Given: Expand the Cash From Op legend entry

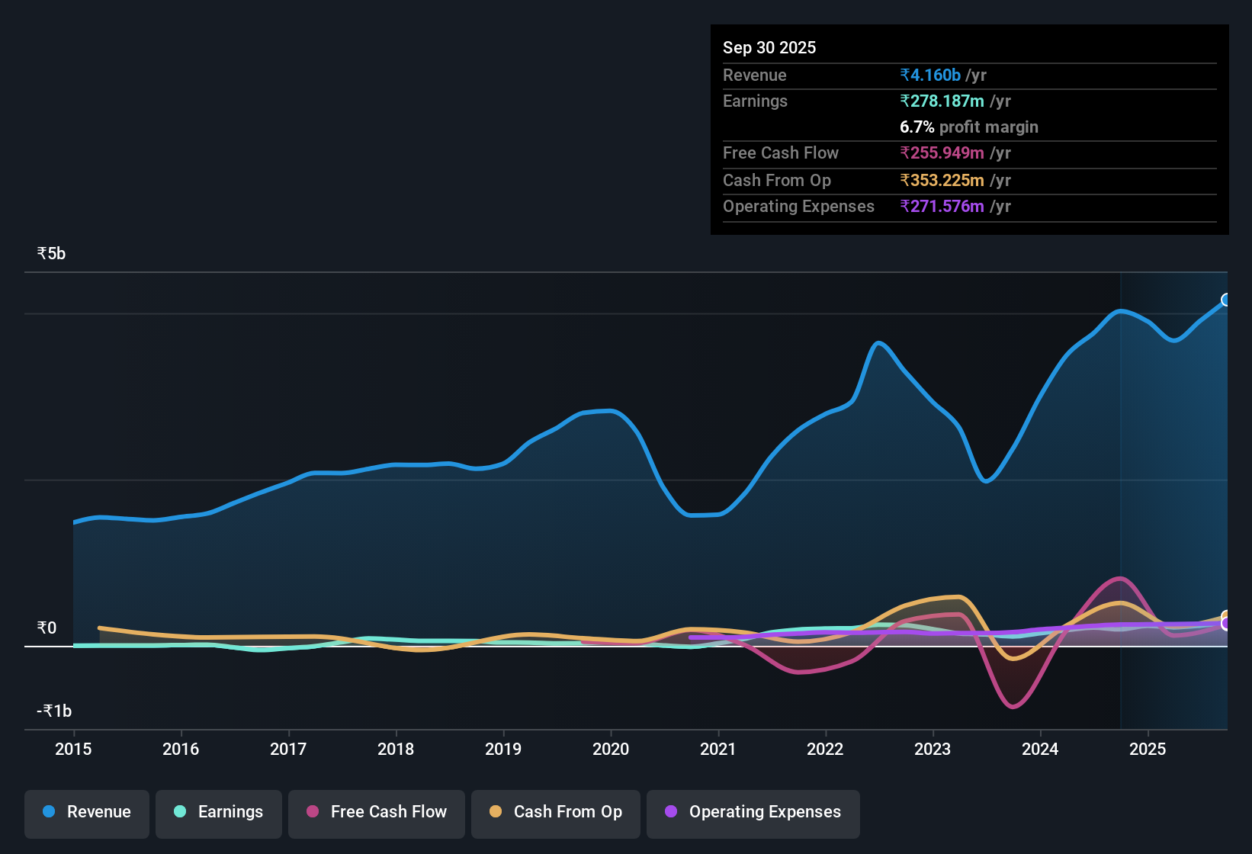Looking at the screenshot, I should tap(555, 813).
